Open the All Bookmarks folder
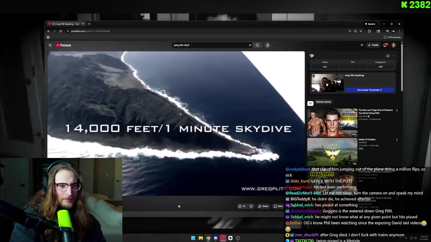The width and height of the screenshot is (431, 242). pos(392,37)
